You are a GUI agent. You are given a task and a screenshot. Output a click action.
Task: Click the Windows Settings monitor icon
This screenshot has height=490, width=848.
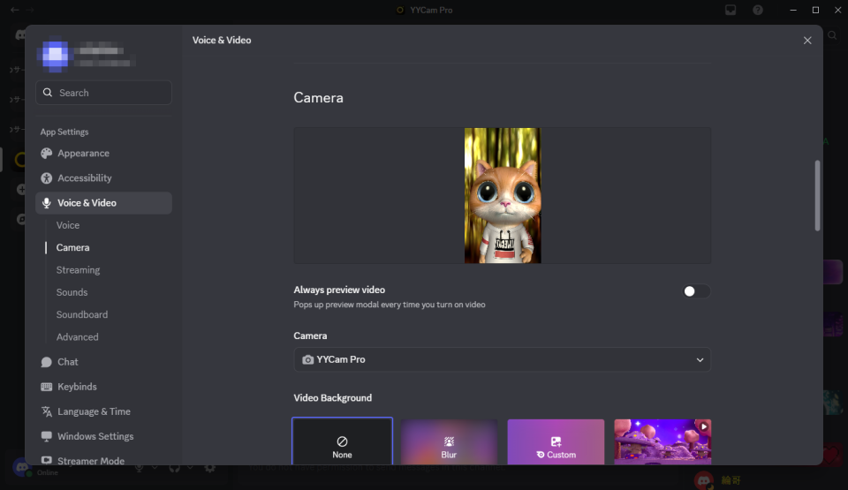pos(47,436)
